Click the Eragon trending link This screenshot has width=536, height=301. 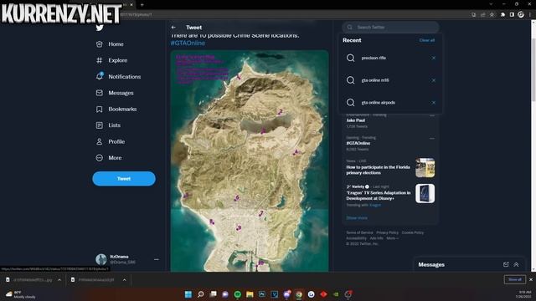tap(375, 205)
